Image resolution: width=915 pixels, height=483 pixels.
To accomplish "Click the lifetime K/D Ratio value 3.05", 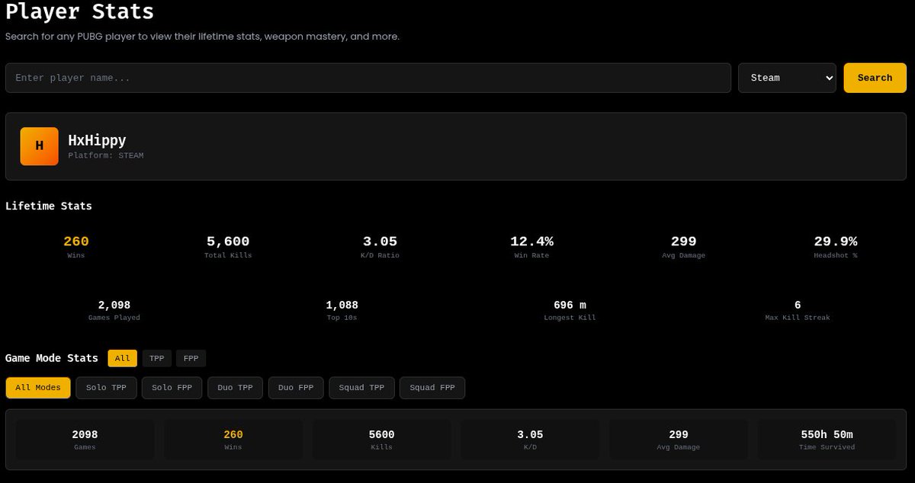I will click(x=380, y=241).
